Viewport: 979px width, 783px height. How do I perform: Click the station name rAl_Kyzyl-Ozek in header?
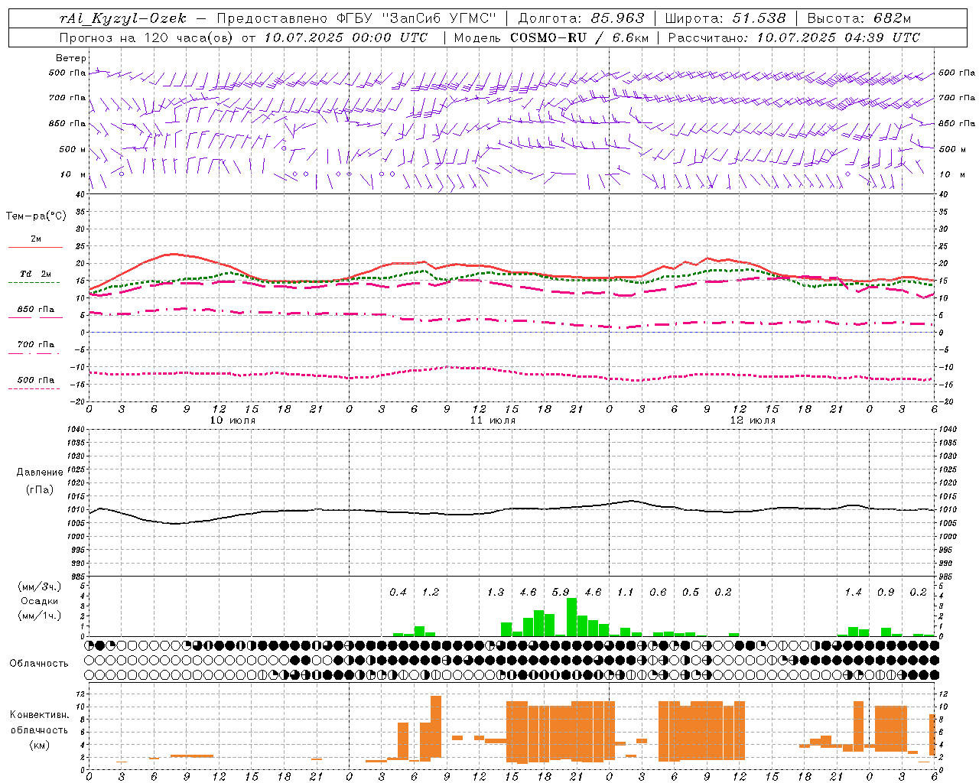[122, 19]
